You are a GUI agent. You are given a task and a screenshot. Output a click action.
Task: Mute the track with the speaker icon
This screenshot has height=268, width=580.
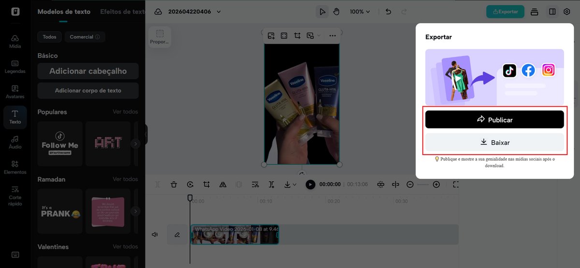click(155, 235)
